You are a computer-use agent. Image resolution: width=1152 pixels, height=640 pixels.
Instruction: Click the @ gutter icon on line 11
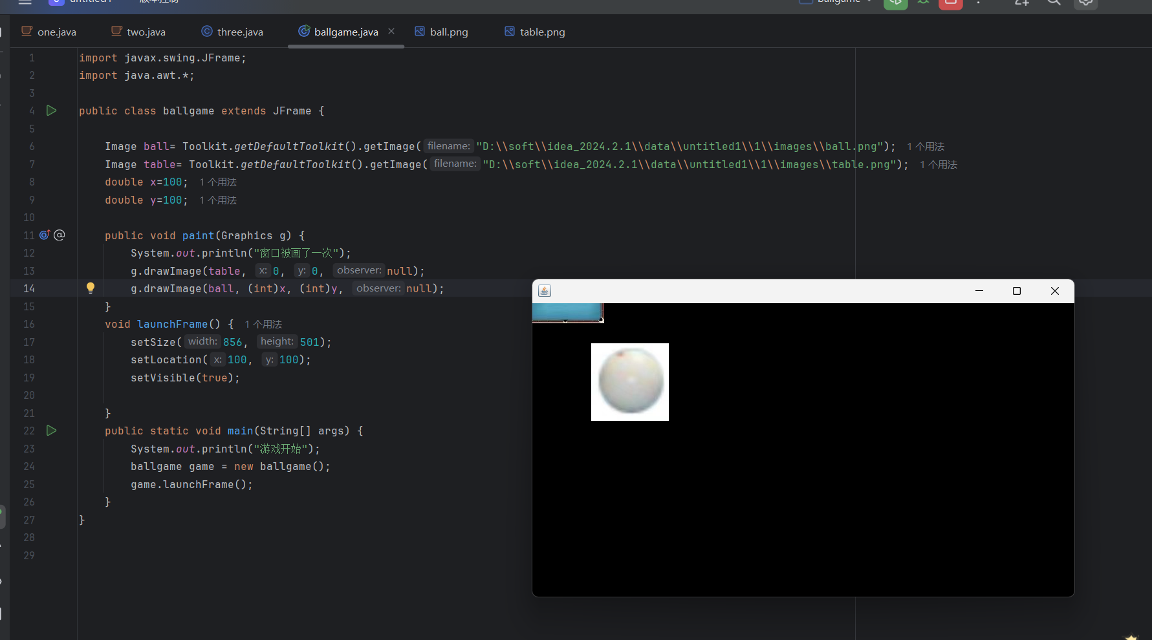point(60,235)
